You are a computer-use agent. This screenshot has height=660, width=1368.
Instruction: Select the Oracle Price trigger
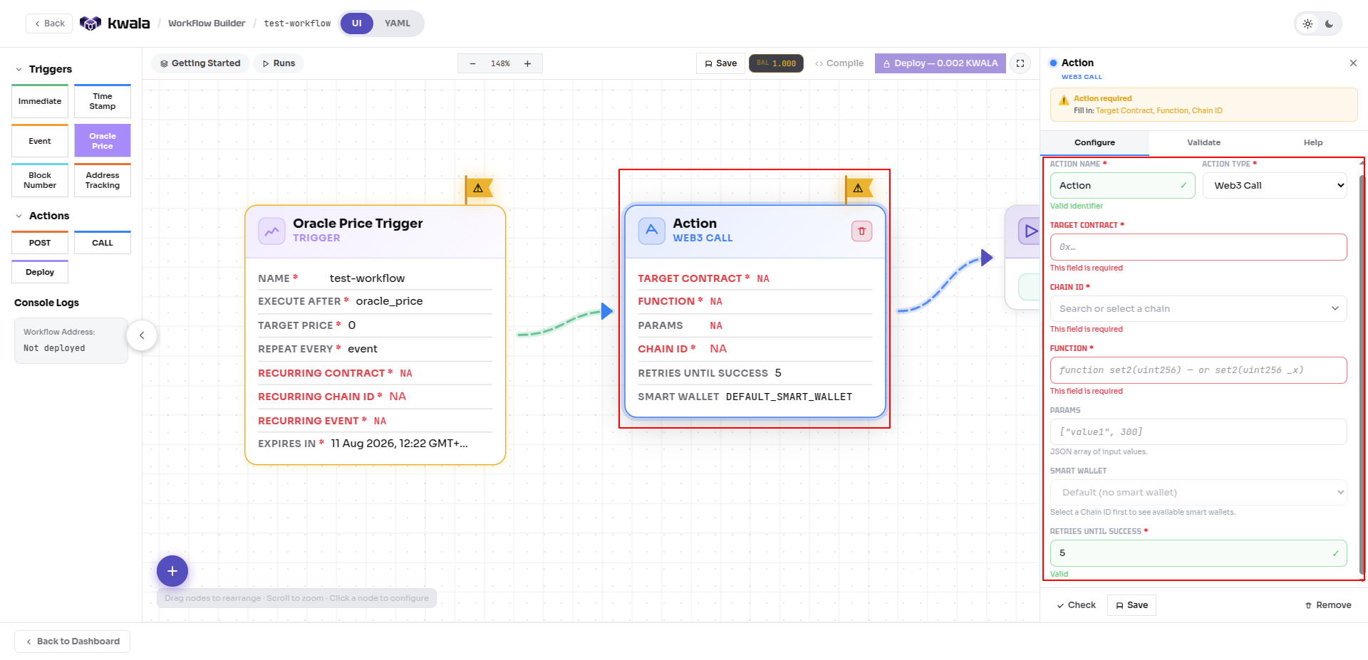pyautogui.click(x=103, y=141)
